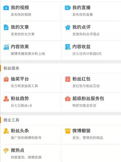Open 官方转发抽奖工具 lottery description

[24, 86]
